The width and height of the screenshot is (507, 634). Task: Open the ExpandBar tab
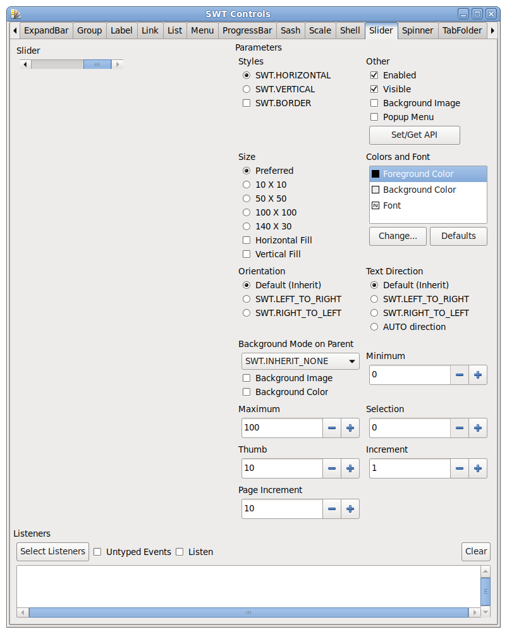click(46, 31)
